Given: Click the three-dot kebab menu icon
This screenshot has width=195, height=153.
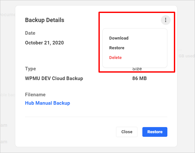Looking at the screenshot, I should coord(165,20).
